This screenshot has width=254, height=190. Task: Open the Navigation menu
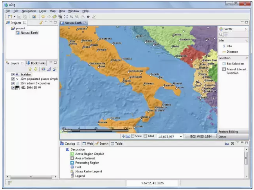click(x=29, y=11)
